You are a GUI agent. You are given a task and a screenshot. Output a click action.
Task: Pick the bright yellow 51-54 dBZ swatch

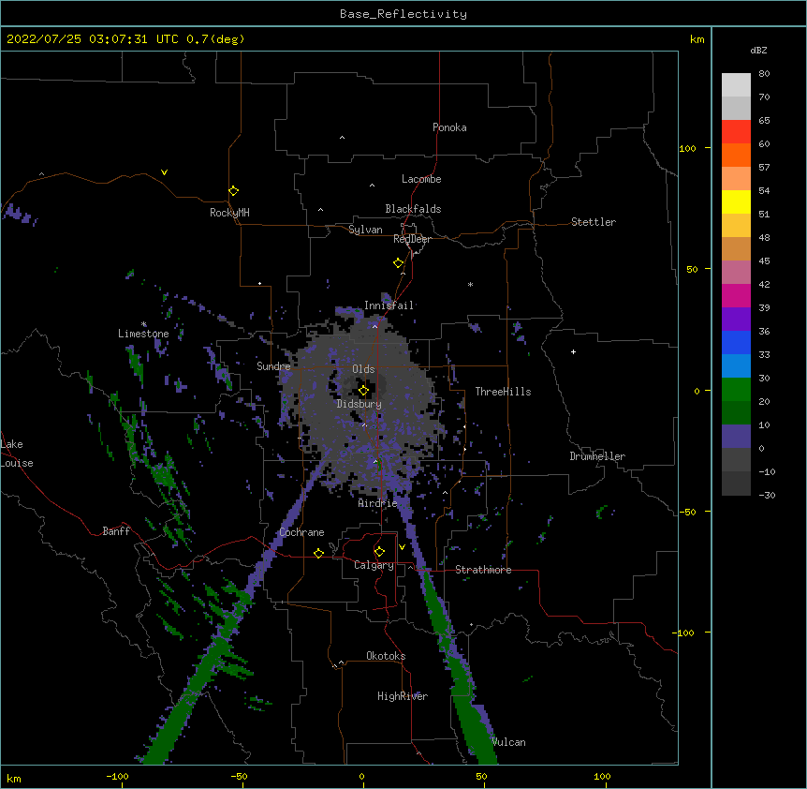coord(736,201)
